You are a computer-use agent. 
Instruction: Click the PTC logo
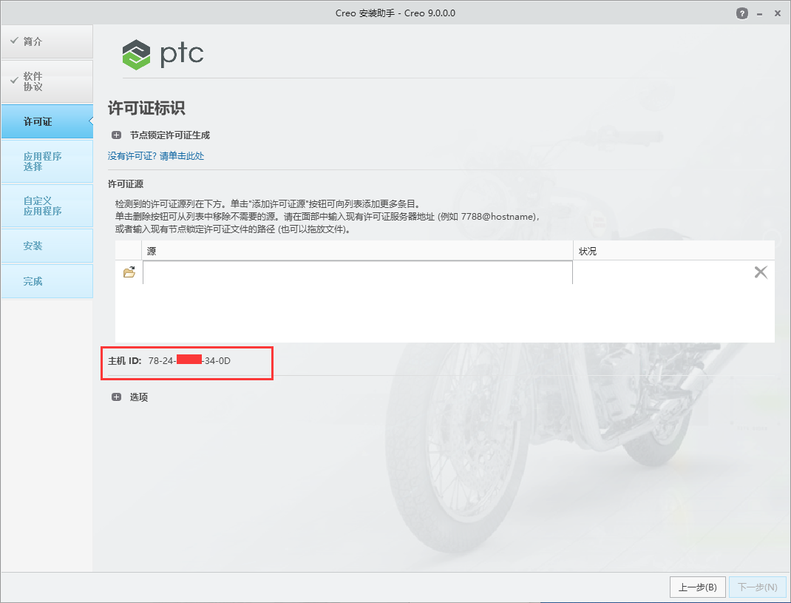[x=163, y=54]
